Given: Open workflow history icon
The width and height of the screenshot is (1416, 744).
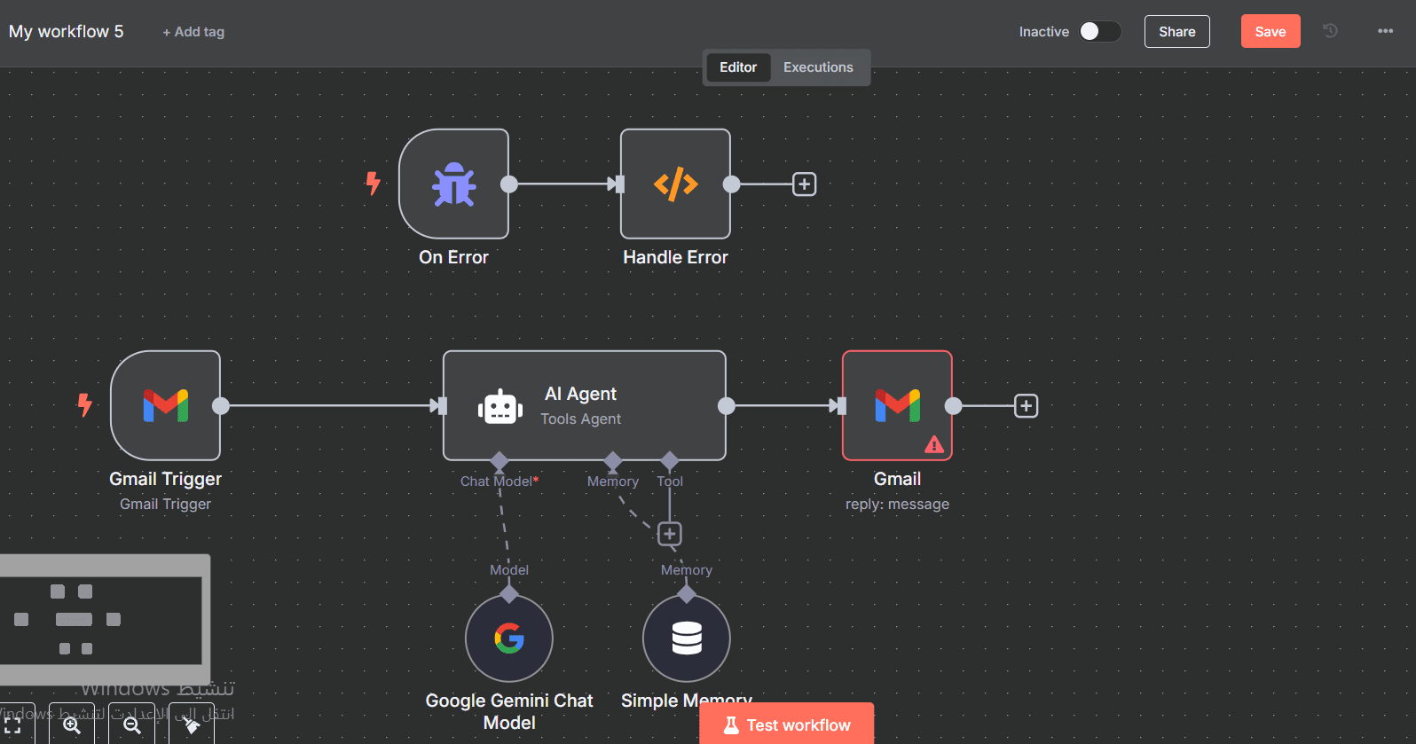Looking at the screenshot, I should pyautogui.click(x=1330, y=31).
